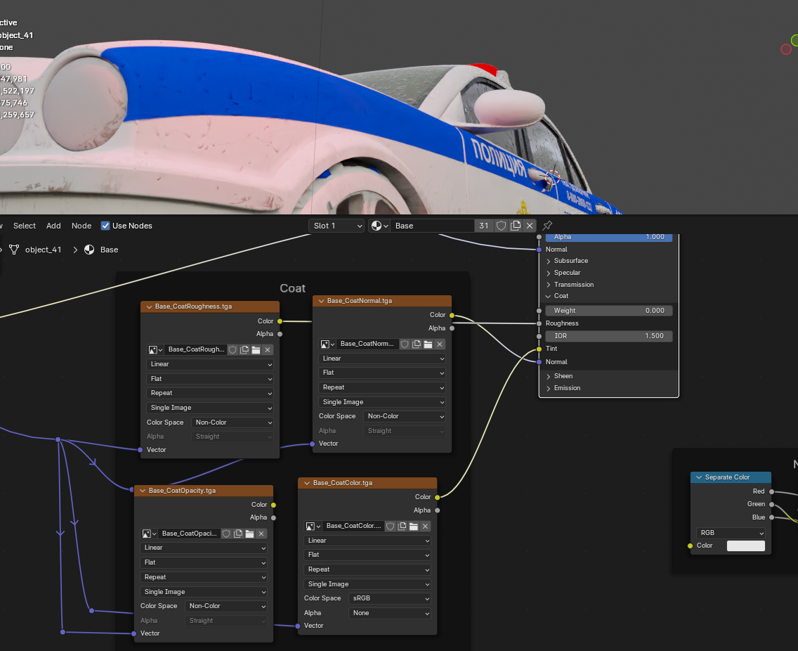Image resolution: width=798 pixels, height=651 pixels.
Task: Click the material user count 31 button
Action: [483, 226]
